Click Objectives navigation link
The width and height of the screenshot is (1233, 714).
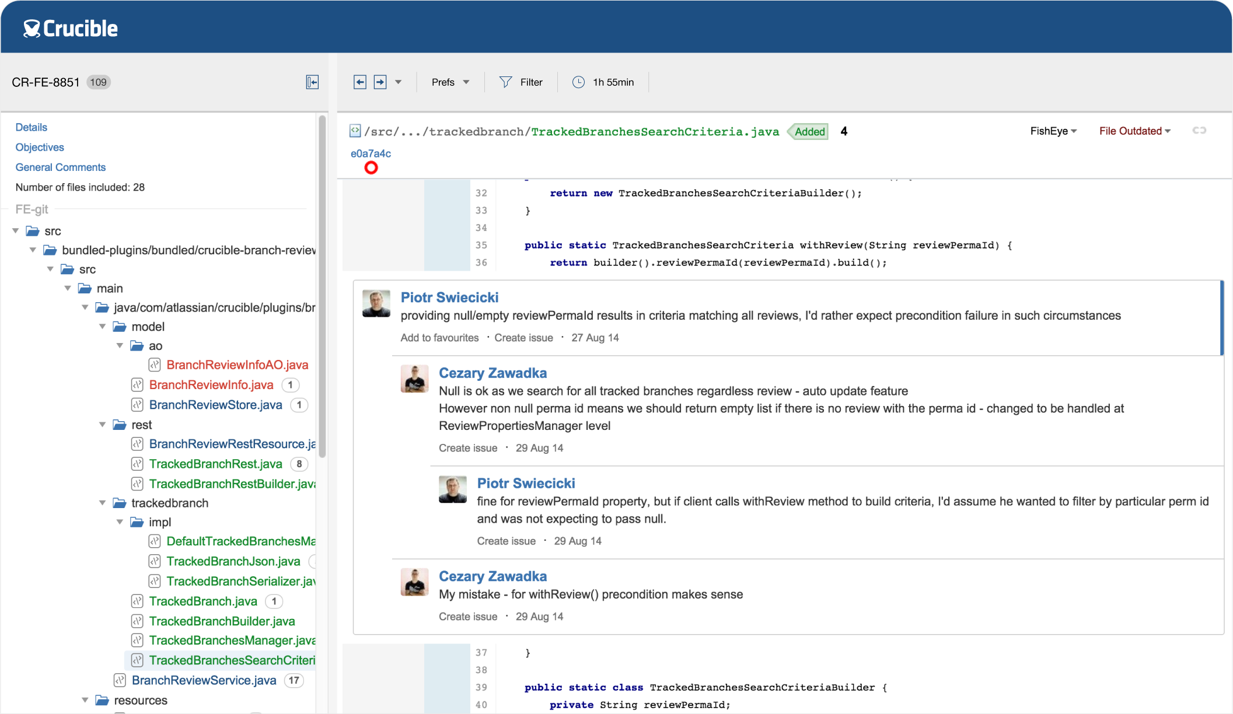pyautogui.click(x=39, y=147)
